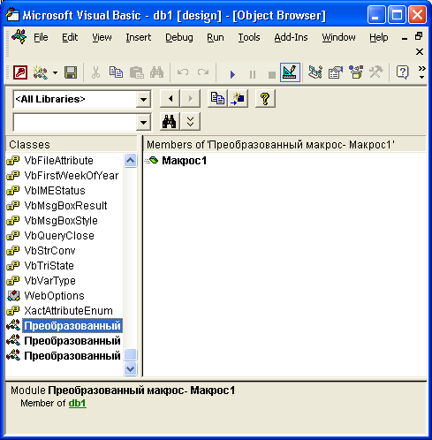Open Properties Window toolbar icon
The image size is (432, 440).
[x=336, y=72]
